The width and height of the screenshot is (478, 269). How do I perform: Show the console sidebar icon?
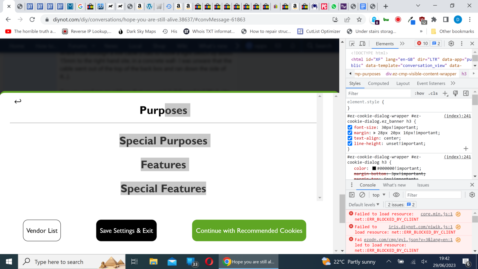point(352,195)
